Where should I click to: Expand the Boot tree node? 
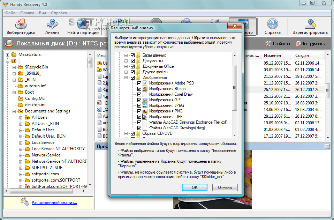[x=14, y=93]
